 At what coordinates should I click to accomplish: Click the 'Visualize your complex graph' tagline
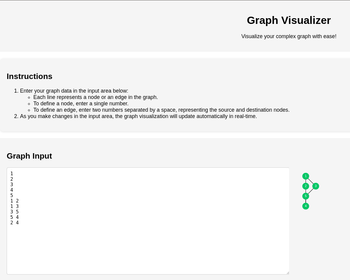tap(289, 36)
